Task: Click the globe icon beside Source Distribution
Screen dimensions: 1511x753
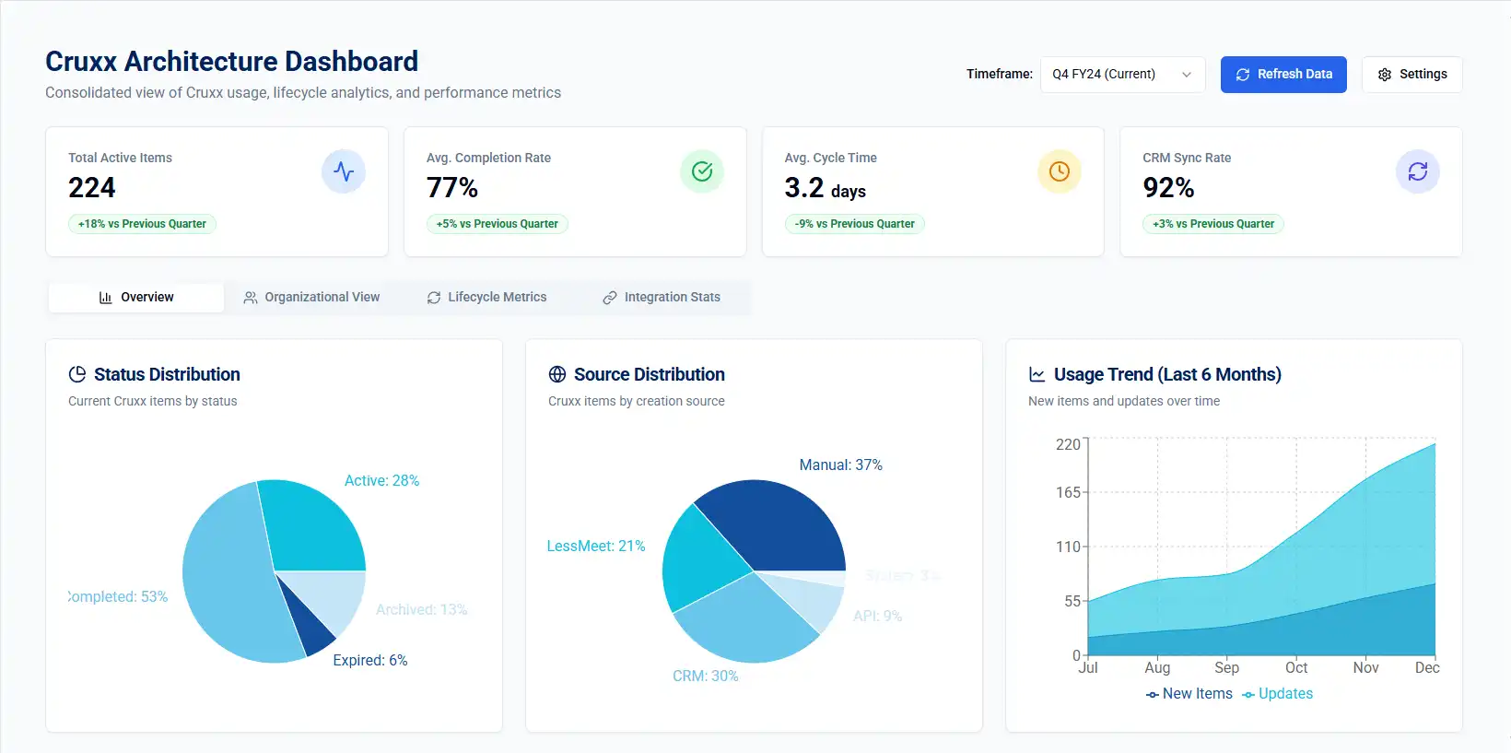Action: tap(557, 374)
